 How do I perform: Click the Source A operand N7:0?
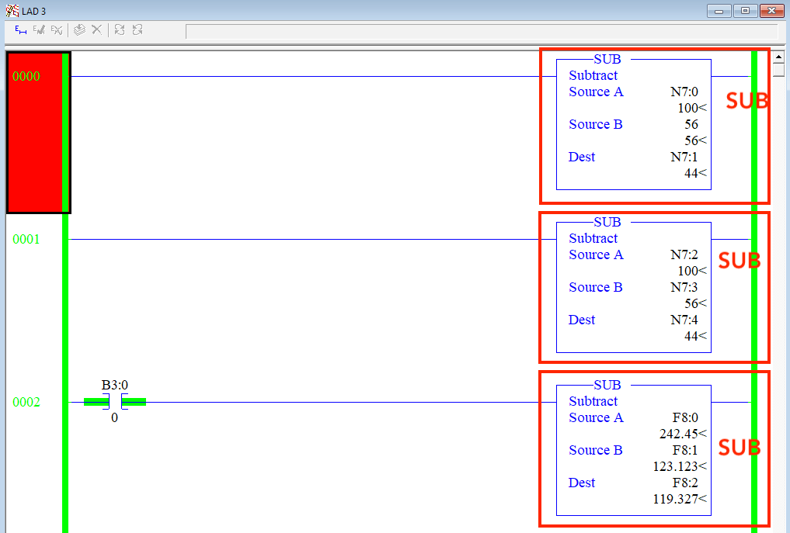pyautogui.click(x=685, y=92)
